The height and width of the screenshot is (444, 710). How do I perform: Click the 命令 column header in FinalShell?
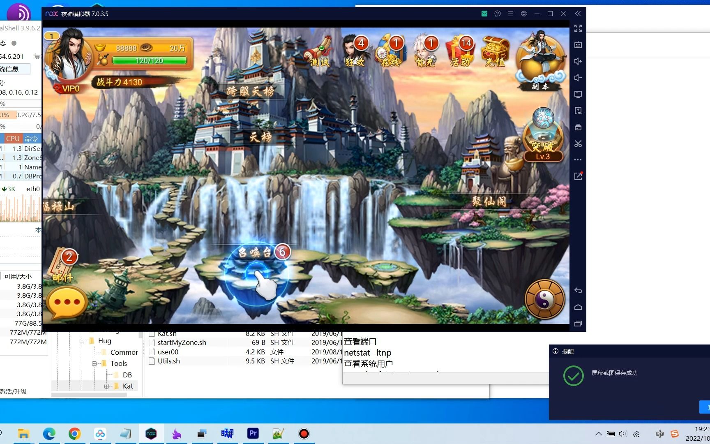31,139
